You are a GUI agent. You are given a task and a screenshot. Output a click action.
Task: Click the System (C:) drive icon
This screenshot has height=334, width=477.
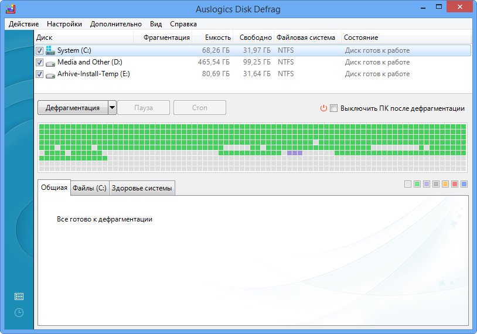click(x=50, y=50)
